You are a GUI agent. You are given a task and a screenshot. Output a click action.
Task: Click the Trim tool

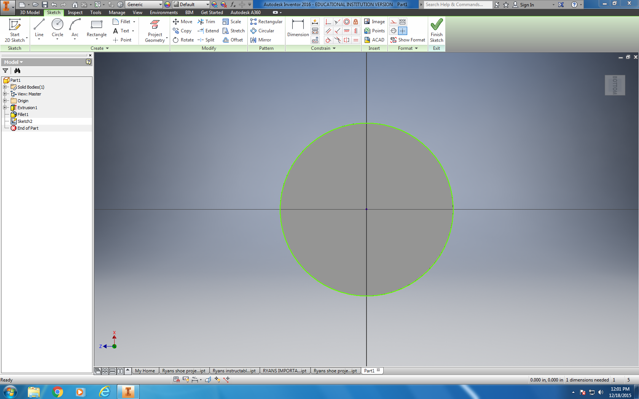(206, 22)
